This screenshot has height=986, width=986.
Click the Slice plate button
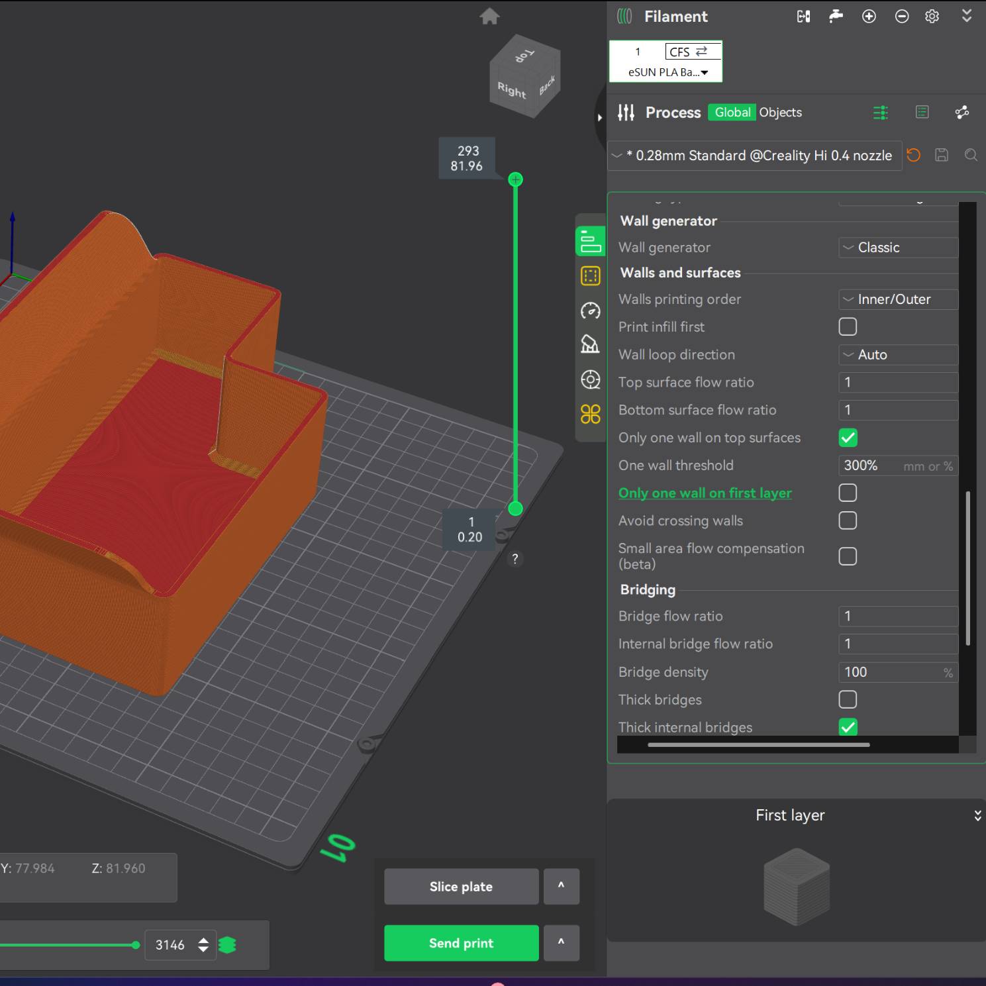461,886
